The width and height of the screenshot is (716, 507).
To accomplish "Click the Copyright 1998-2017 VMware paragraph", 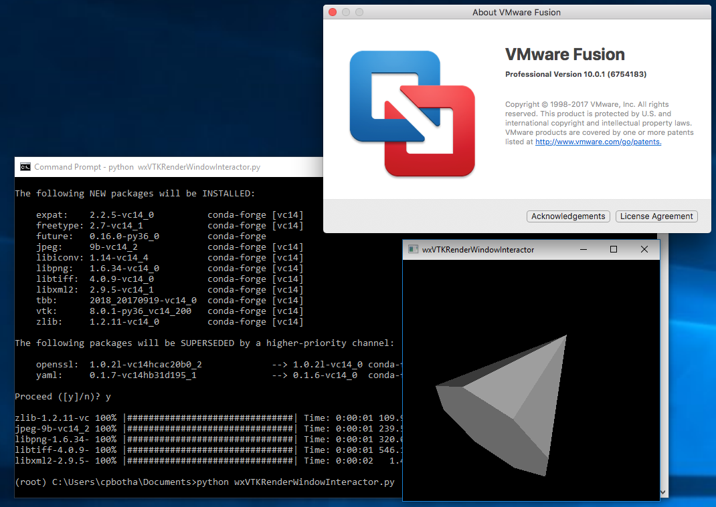I will pos(599,123).
